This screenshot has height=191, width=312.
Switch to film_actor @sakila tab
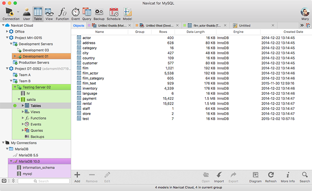coord(205,25)
